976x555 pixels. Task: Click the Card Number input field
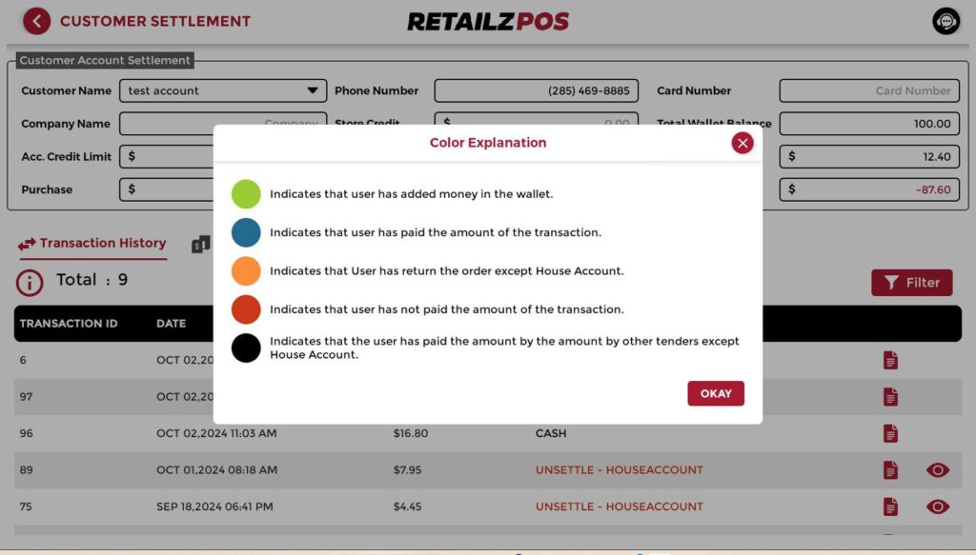coord(868,91)
